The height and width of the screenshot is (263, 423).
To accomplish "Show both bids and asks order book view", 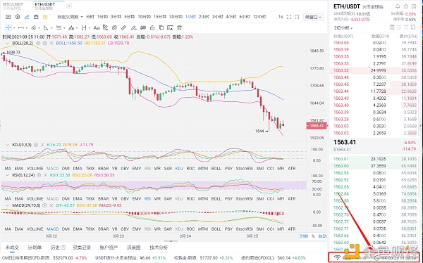I will 392,27.
